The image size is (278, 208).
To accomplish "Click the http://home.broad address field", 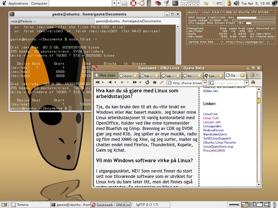I will [185, 83].
